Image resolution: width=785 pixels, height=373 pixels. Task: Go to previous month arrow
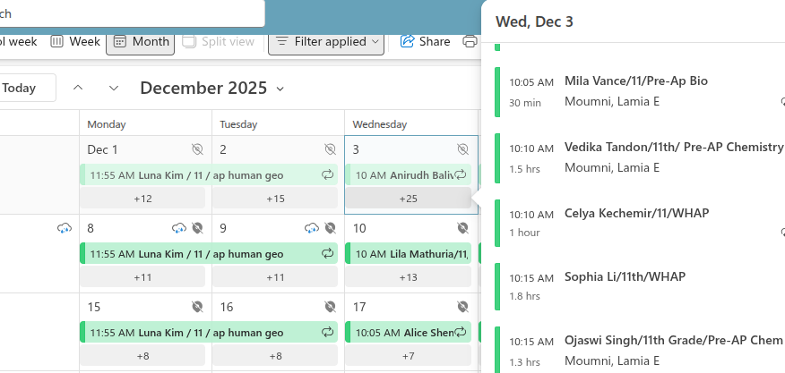pyautogui.click(x=78, y=88)
